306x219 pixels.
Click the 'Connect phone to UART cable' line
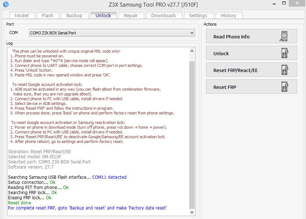point(76,65)
